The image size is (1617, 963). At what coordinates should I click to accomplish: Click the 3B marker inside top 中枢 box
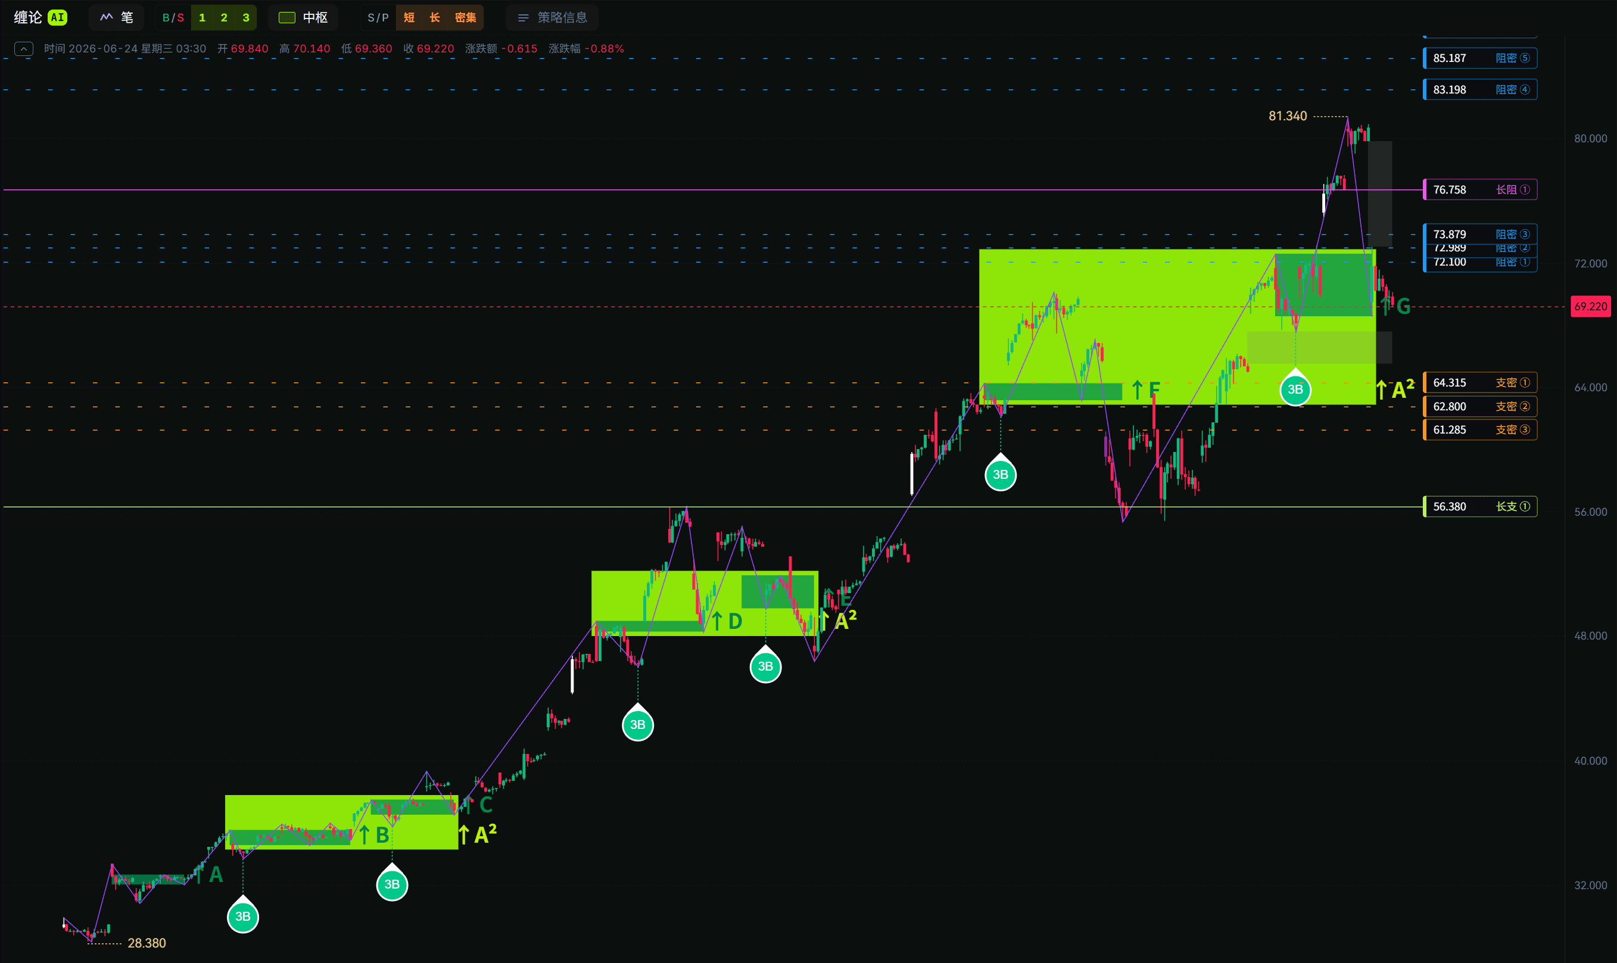pos(1295,389)
